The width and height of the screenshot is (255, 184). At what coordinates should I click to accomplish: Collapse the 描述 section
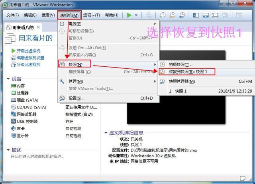[x=8, y=150]
